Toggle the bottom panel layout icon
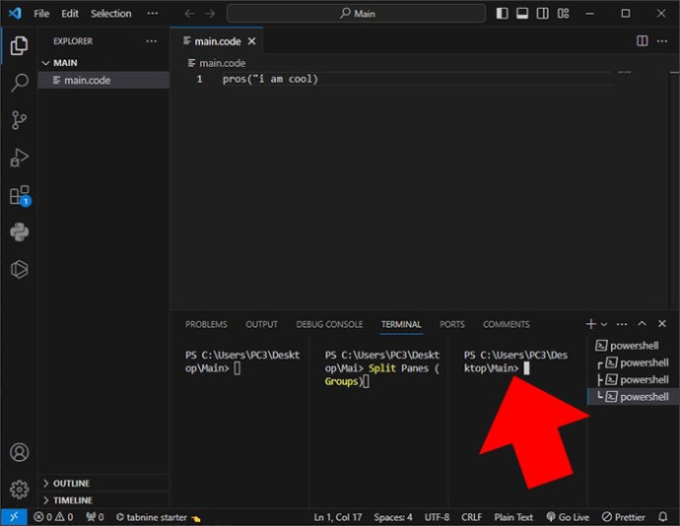Screen dimensions: 680x526 click(x=522, y=14)
